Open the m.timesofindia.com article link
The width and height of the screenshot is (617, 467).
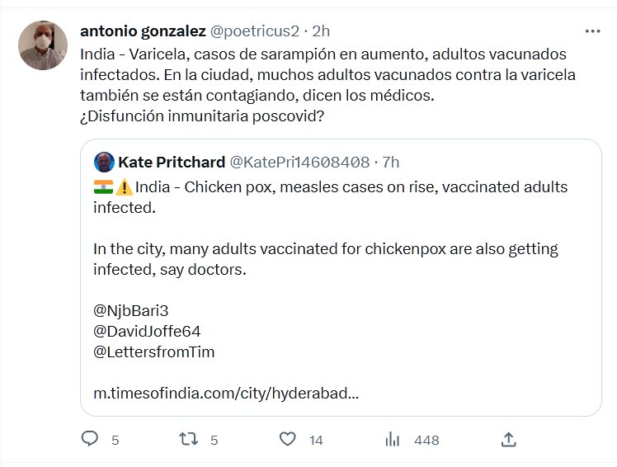tap(225, 393)
